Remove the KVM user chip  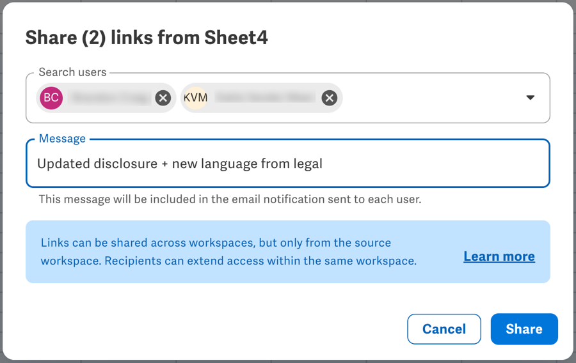[330, 98]
